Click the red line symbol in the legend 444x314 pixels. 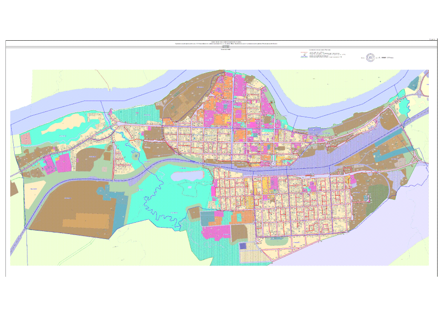click(x=304, y=52)
